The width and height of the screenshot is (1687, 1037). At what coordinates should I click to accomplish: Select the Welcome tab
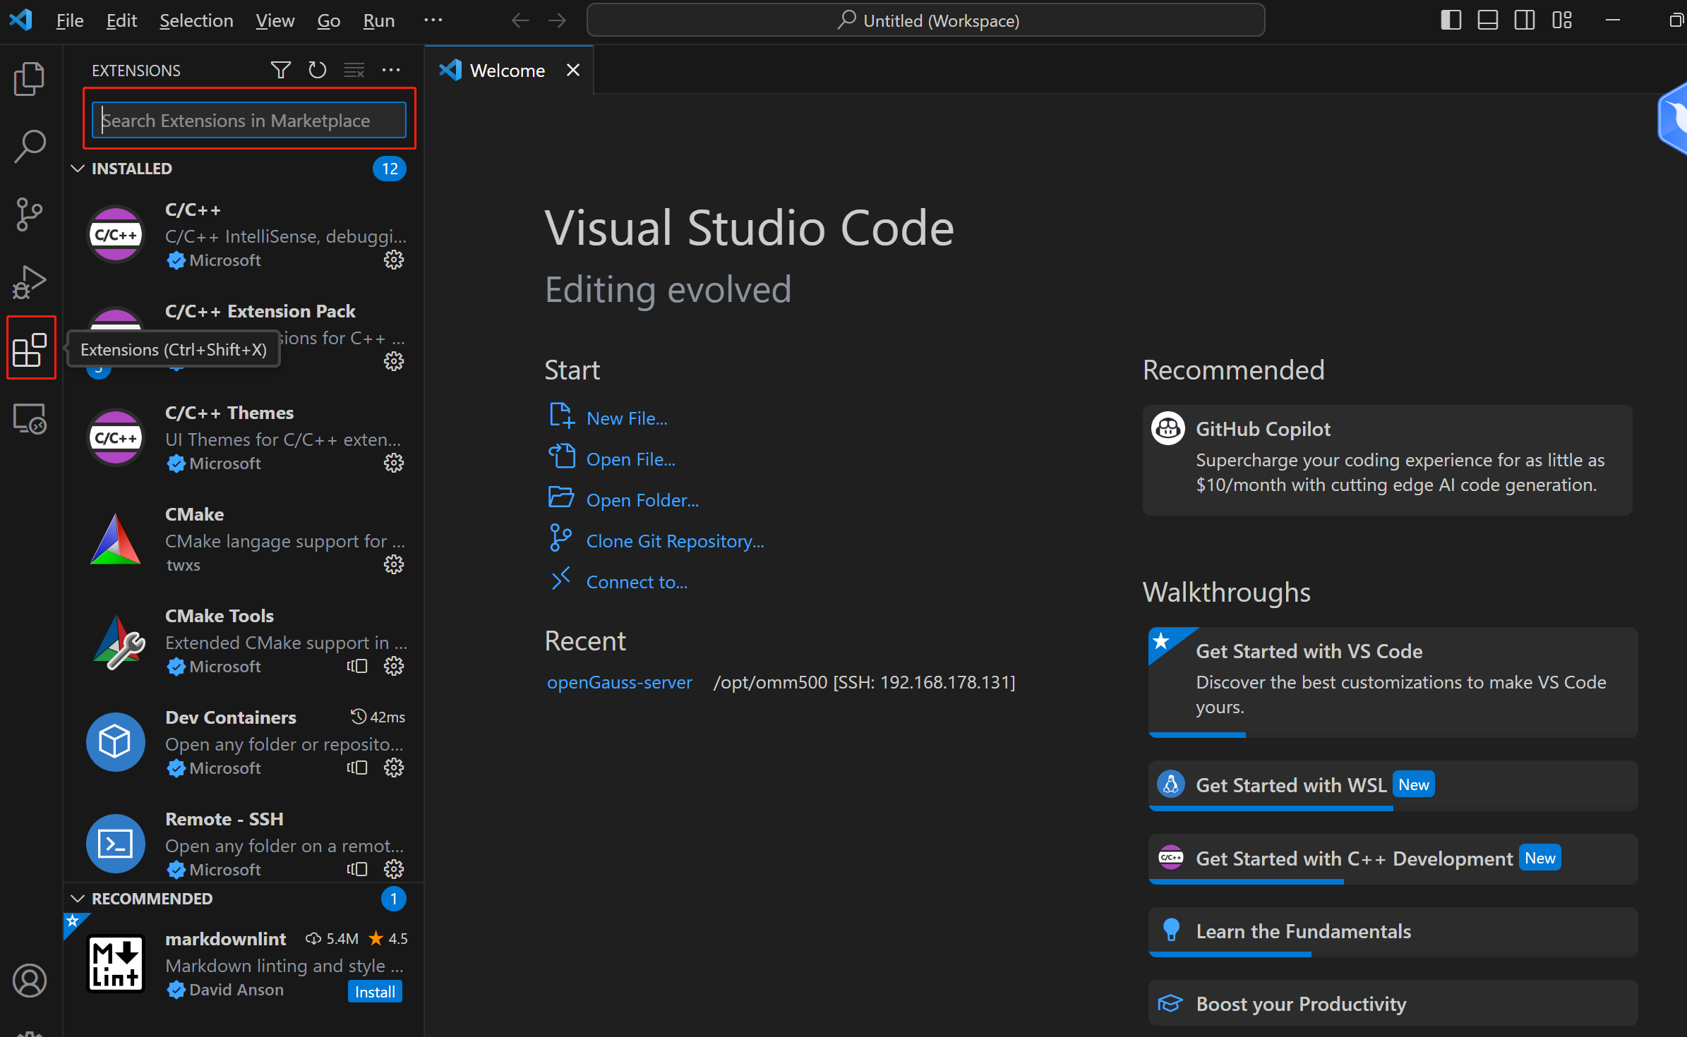tap(507, 71)
